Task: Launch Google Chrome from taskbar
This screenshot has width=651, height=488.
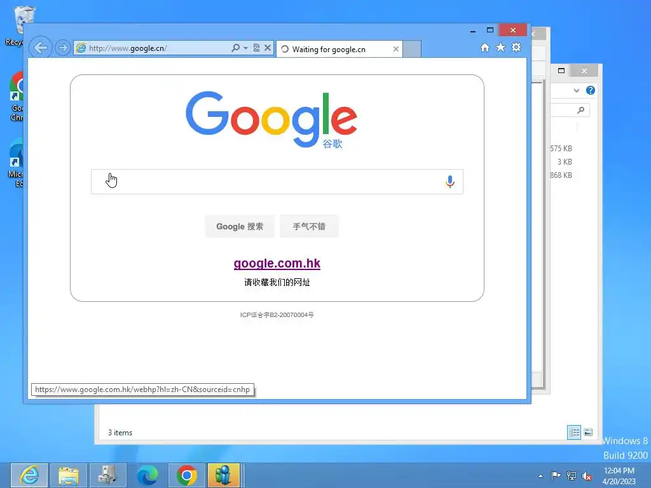Action: (x=186, y=475)
